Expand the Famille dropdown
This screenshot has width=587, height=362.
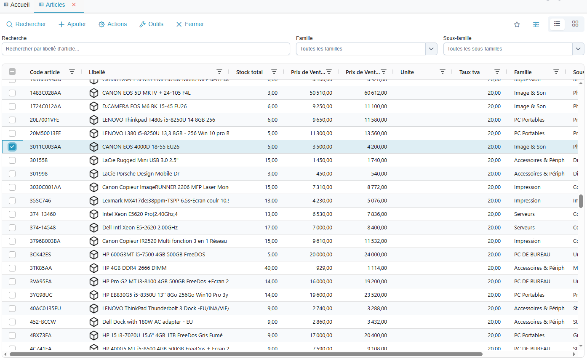pyautogui.click(x=431, y=49)
